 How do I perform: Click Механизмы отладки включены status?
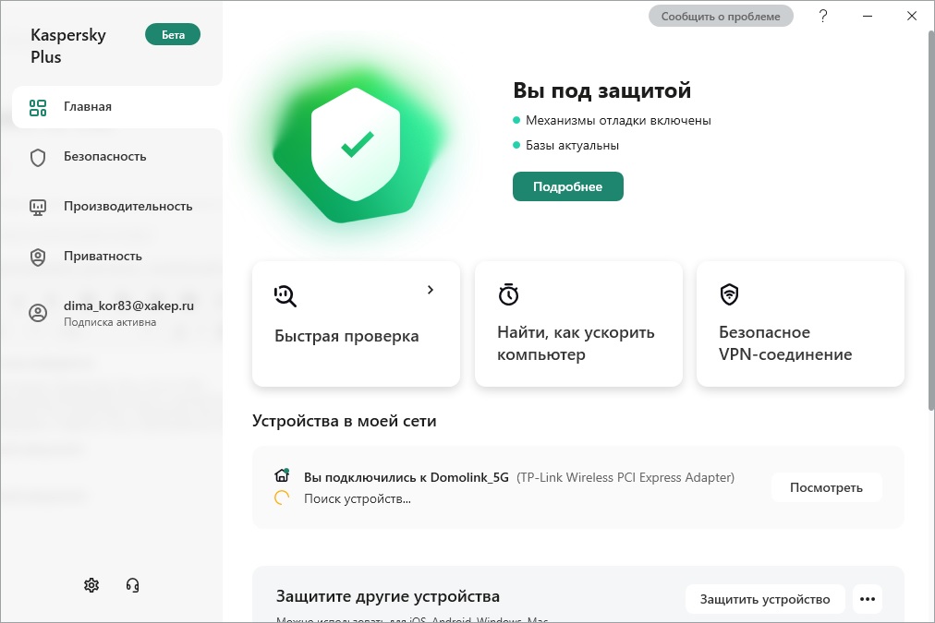(x=618, y=120)
